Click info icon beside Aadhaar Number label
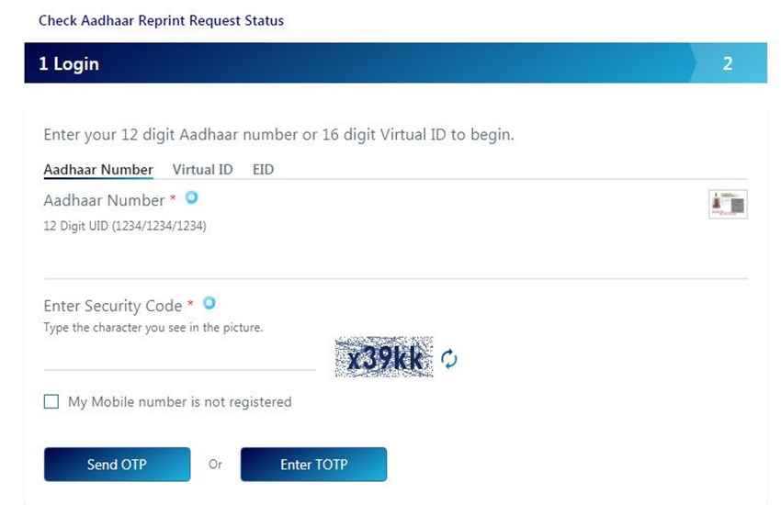 [x=191, y=197]
